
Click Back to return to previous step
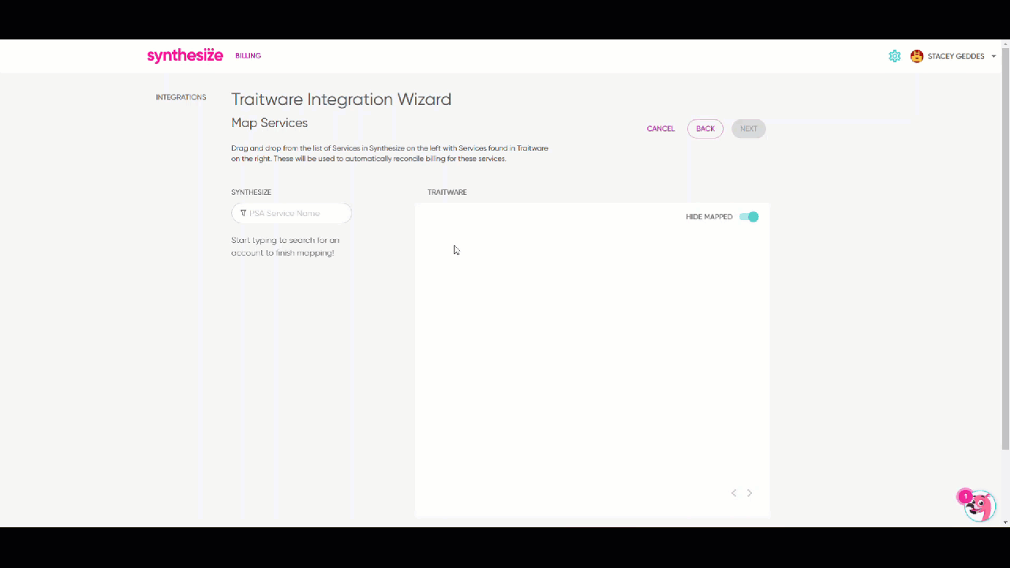[x=705, y=129]
